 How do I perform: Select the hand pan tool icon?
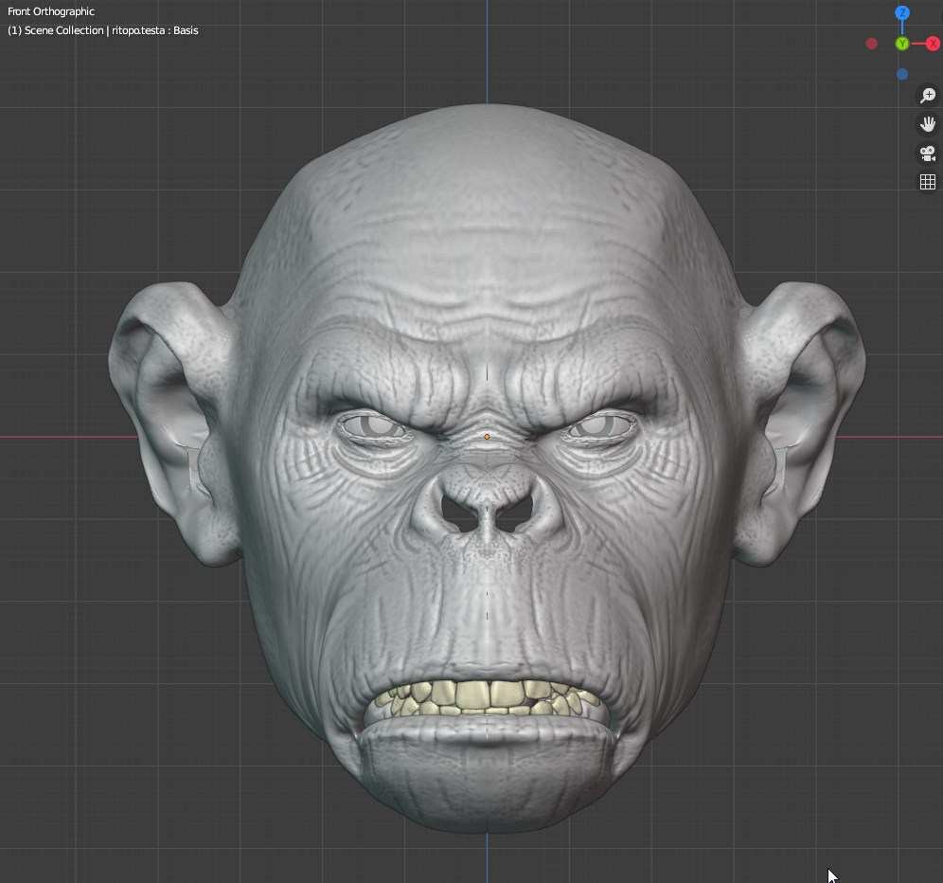point(928,123)
